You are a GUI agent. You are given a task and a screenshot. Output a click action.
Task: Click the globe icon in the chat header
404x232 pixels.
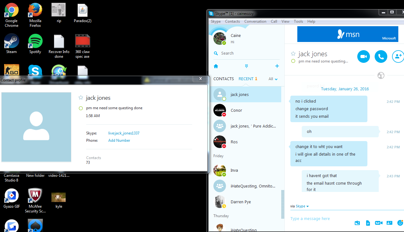point(381,75)
